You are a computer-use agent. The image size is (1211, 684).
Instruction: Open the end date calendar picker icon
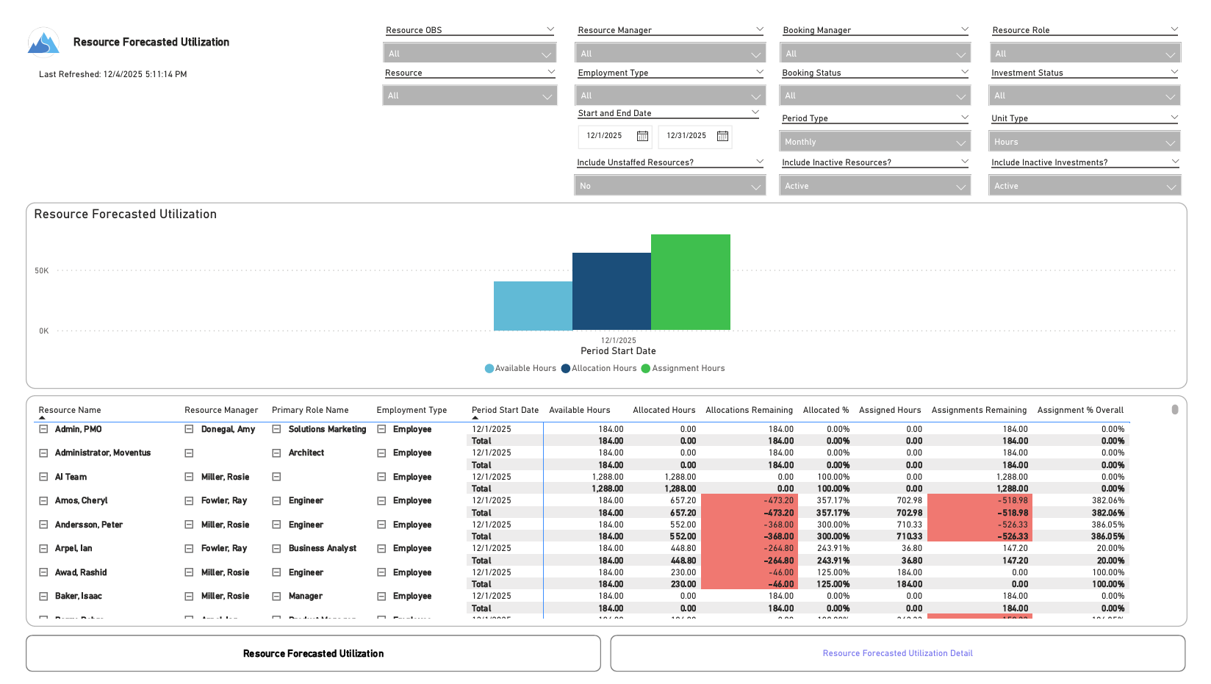(722, 136)
